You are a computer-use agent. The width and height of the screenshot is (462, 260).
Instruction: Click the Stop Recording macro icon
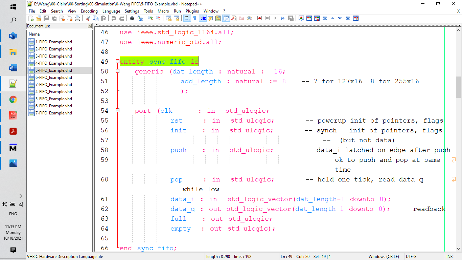(267, 18)
